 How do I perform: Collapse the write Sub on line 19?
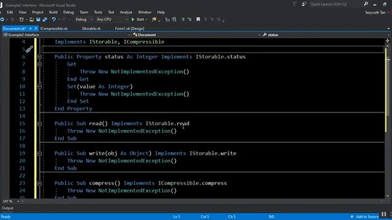[x=39, y=153]
